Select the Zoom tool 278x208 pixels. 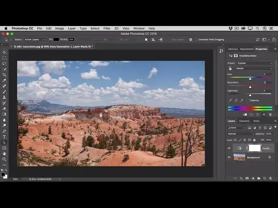4,159
